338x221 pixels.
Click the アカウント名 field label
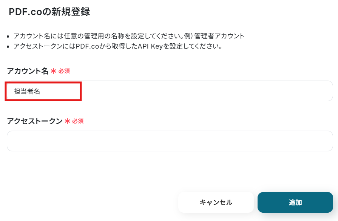[28, 71]
